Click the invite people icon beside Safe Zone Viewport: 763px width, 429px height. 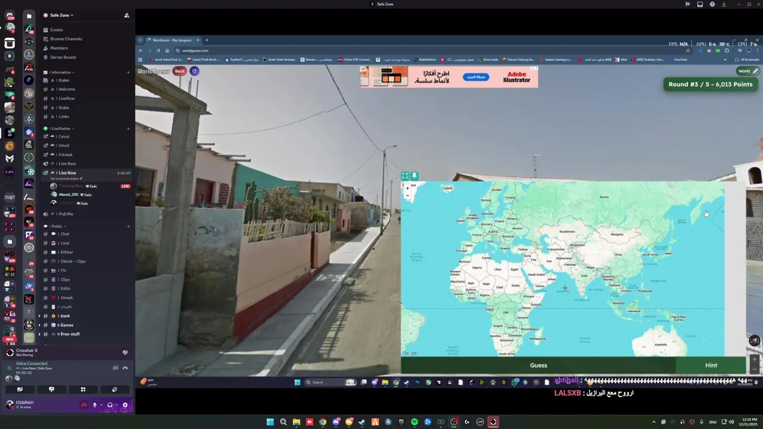click(126, 15)
